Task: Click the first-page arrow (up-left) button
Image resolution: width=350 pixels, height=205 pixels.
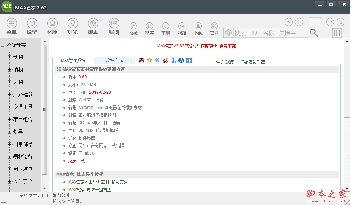Action: pos(289,22)
